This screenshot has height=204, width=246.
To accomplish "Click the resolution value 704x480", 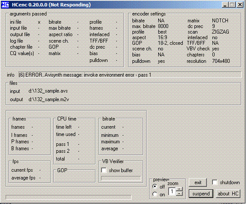I will tap(221, 61).
